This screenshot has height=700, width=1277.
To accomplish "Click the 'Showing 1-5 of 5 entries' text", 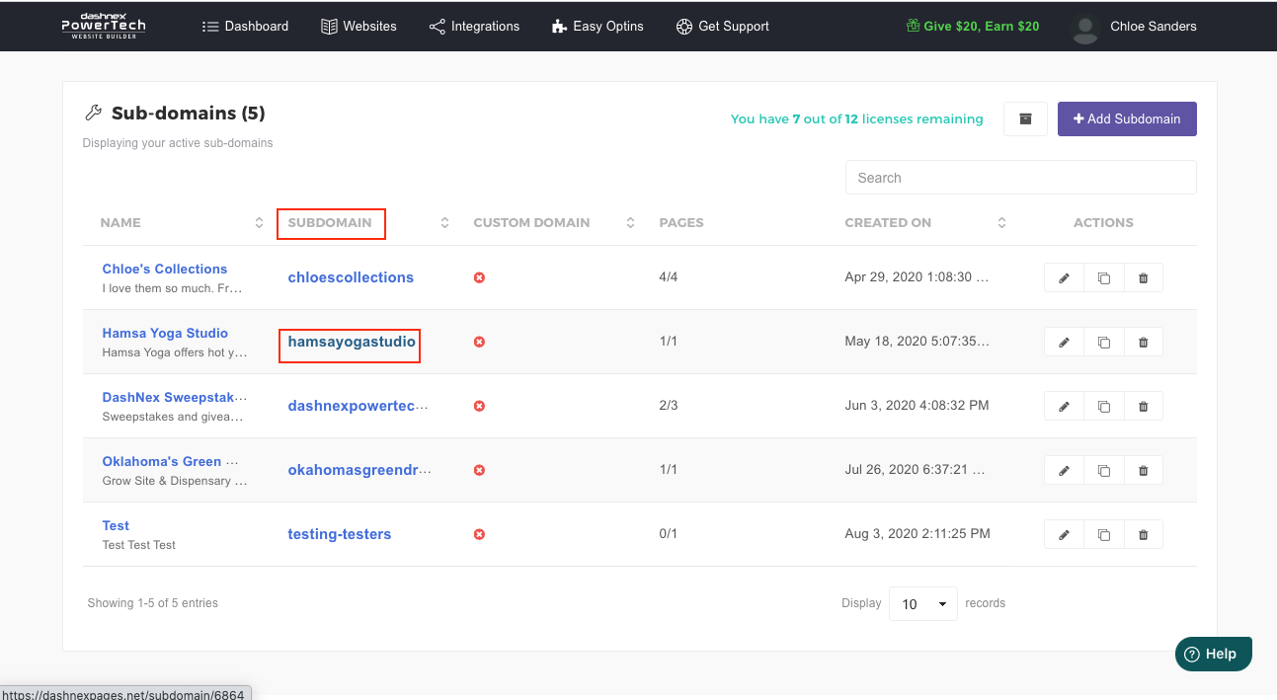I will coord(153,603).
